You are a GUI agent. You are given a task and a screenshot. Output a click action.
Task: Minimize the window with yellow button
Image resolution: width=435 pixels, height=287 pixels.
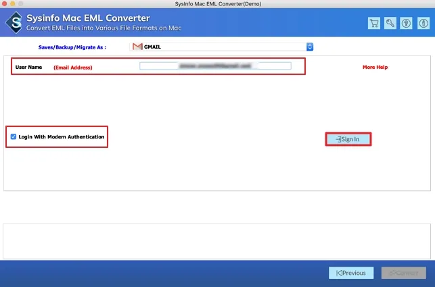coord(12,3)
